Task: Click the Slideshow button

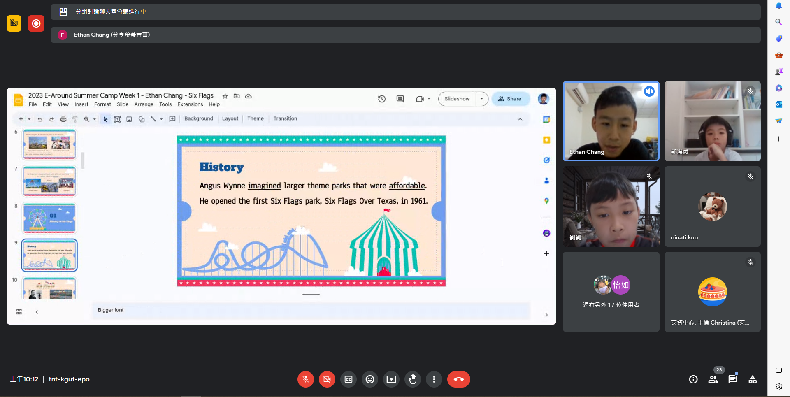Action: tap(457, 99)
